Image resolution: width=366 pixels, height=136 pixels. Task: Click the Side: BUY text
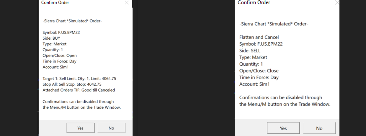point(51,38)
